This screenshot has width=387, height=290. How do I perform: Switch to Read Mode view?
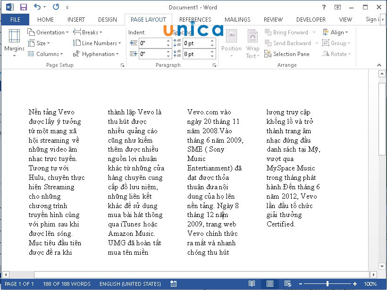pos(252,284)
